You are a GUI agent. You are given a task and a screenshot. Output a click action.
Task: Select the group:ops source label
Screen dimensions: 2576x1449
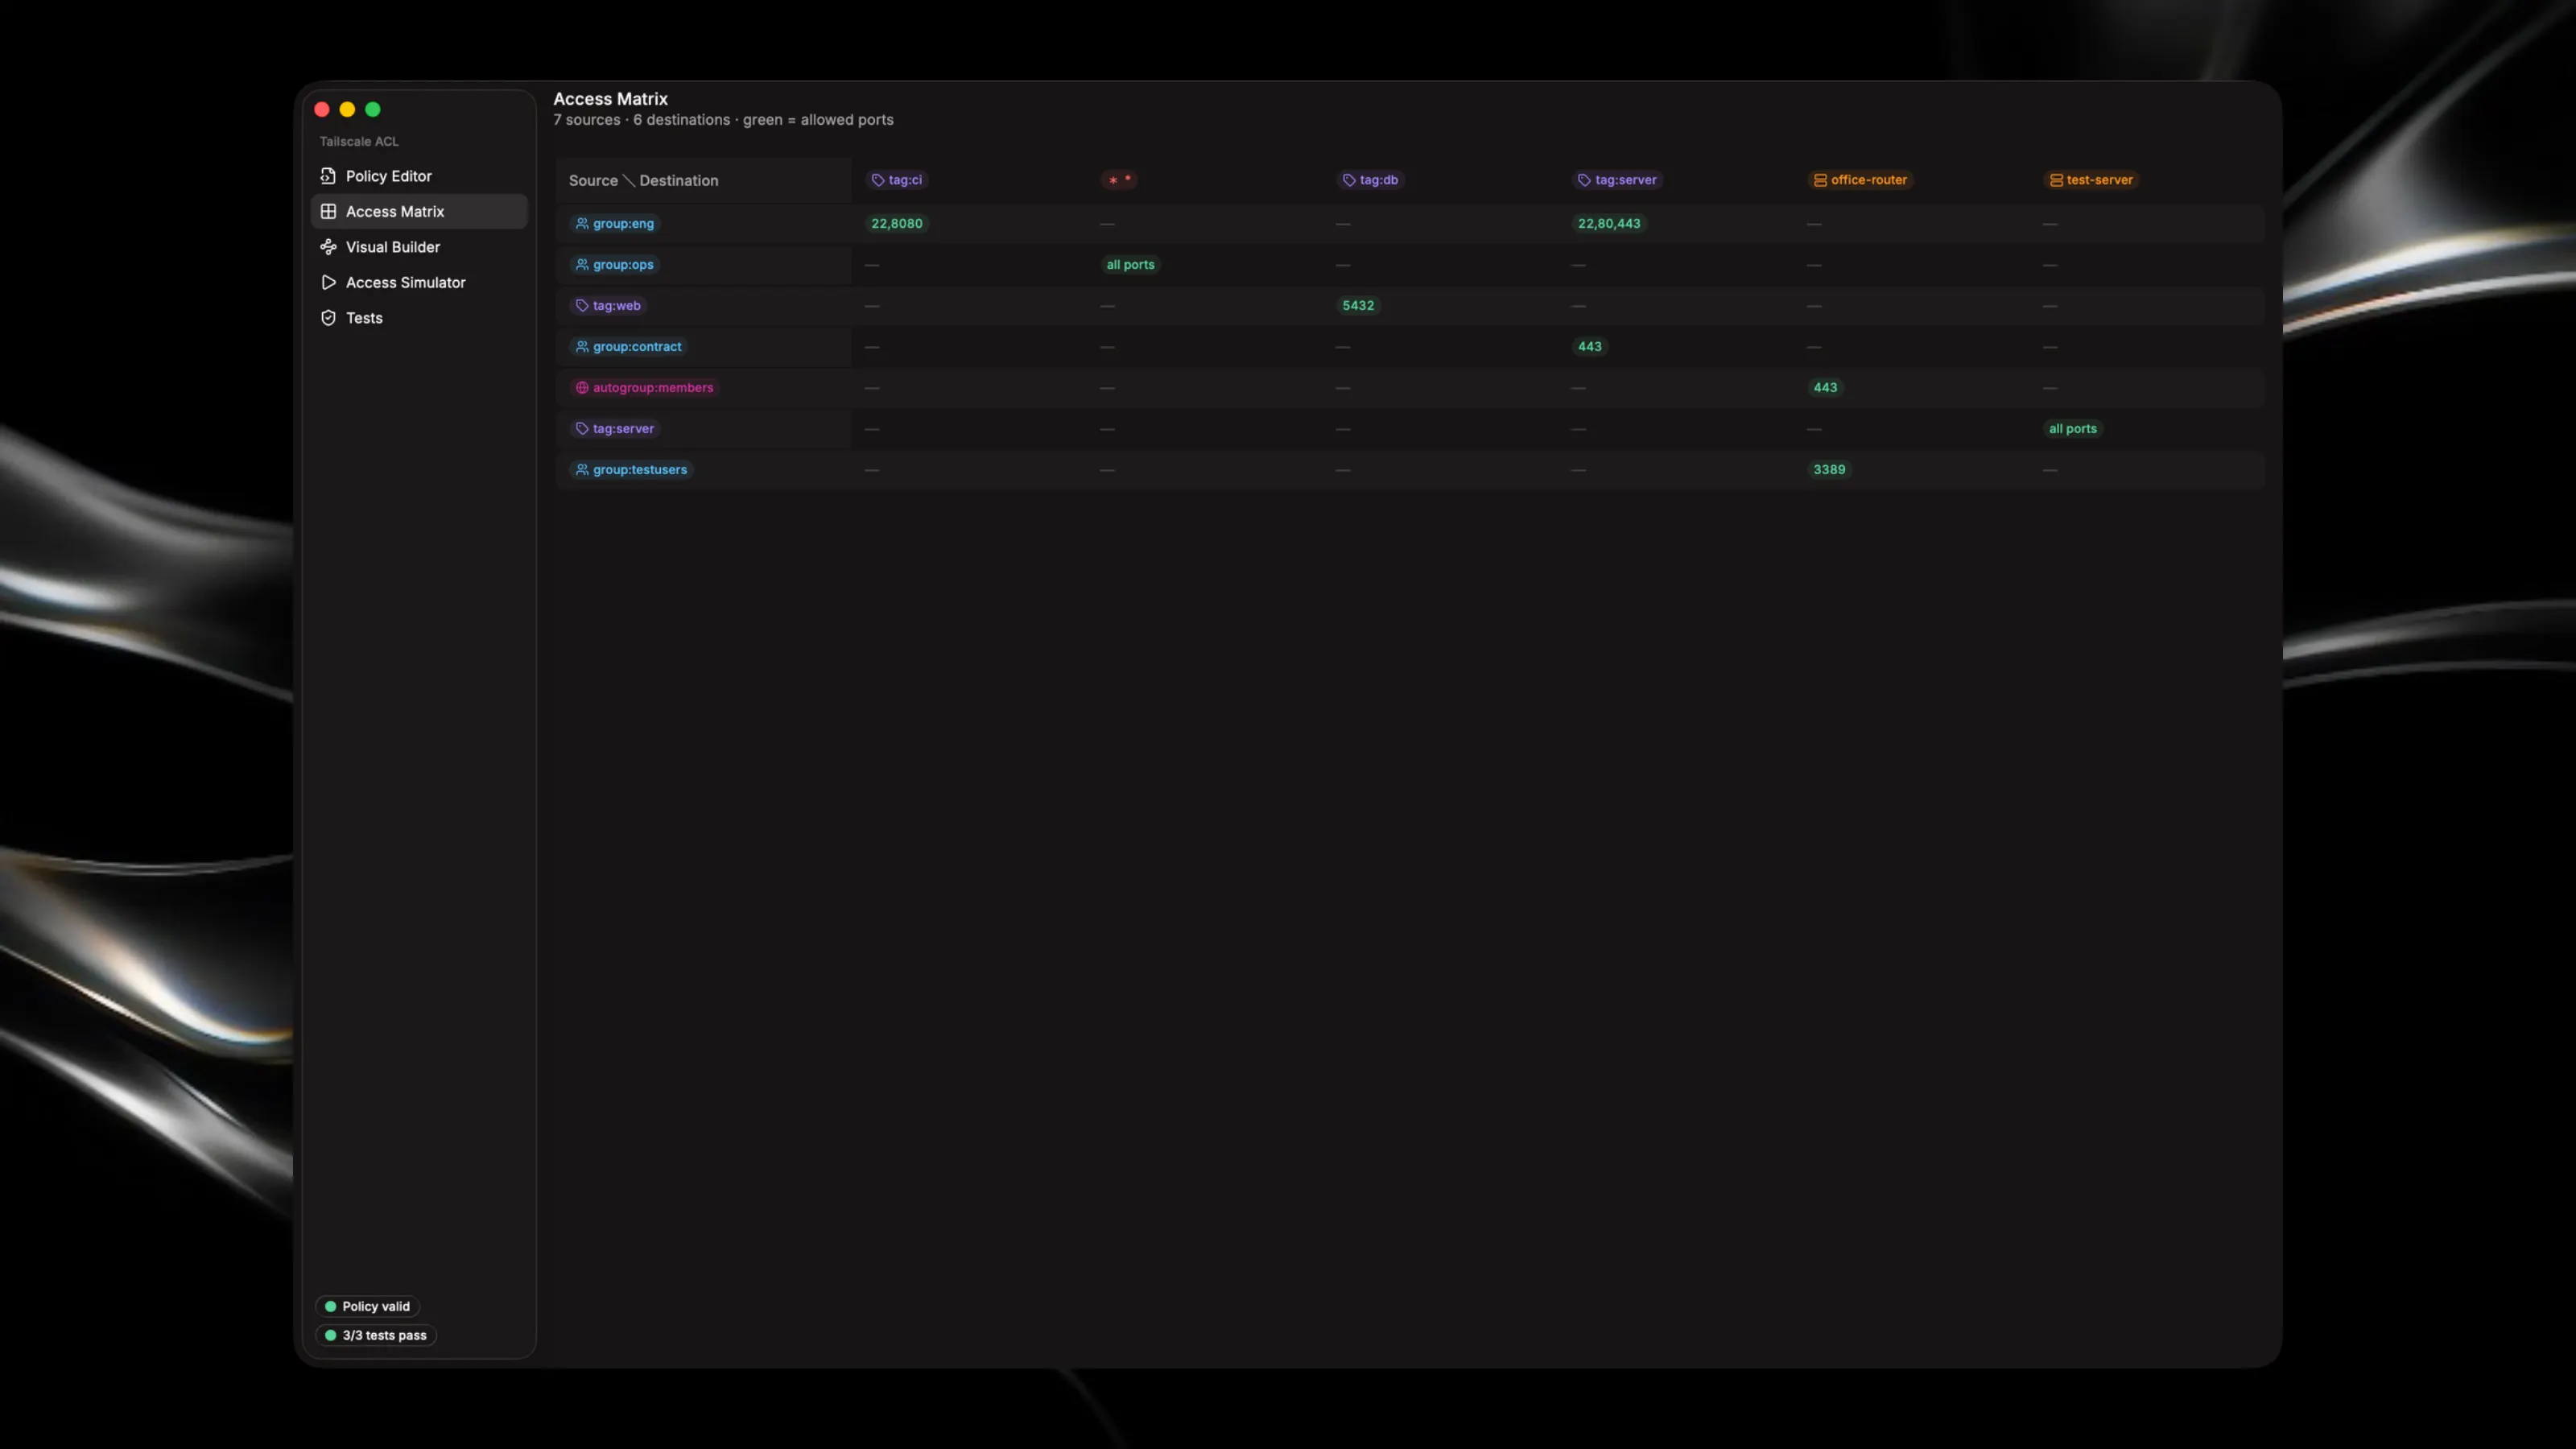(614, 264)
